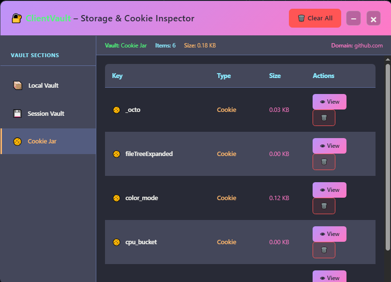
Task: Click the github.com domain label
Action: point(368,46)
